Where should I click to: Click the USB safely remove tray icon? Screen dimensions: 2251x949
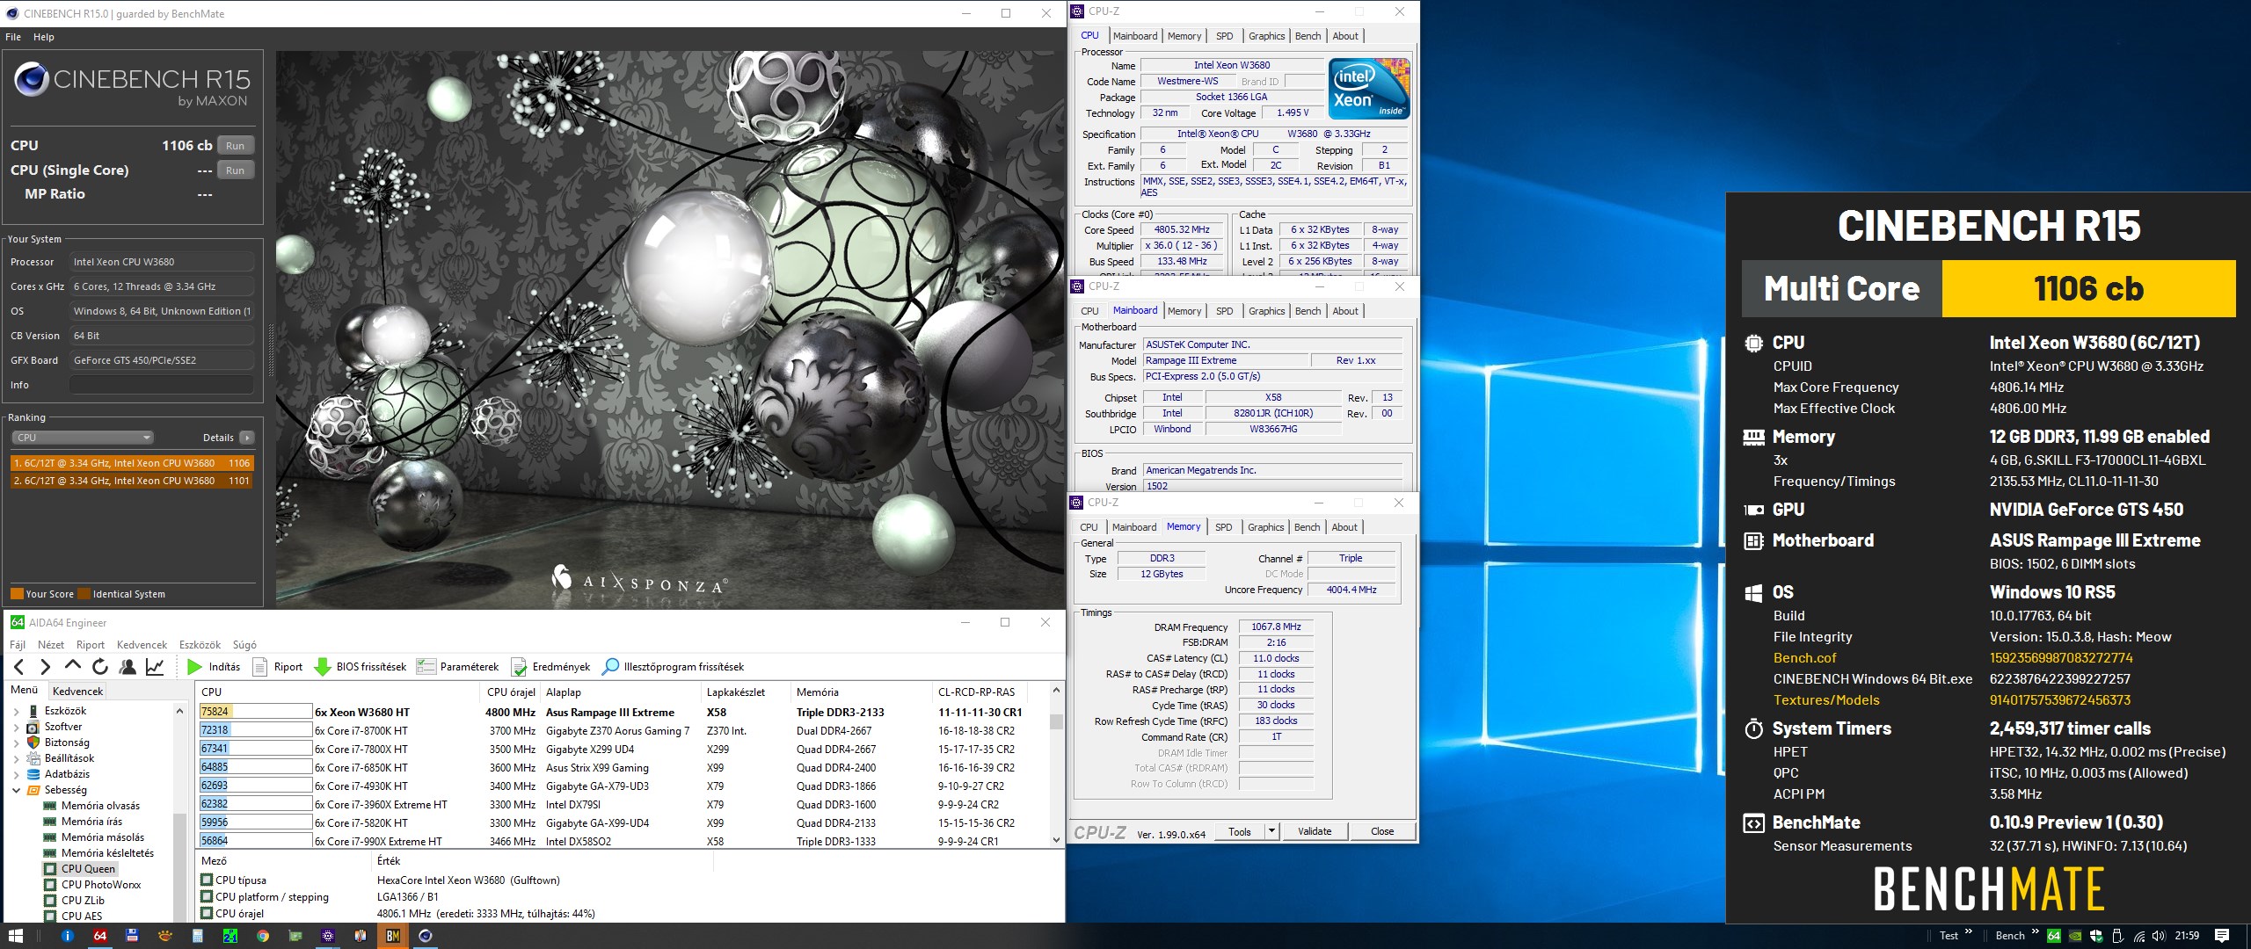point(2117,936)
